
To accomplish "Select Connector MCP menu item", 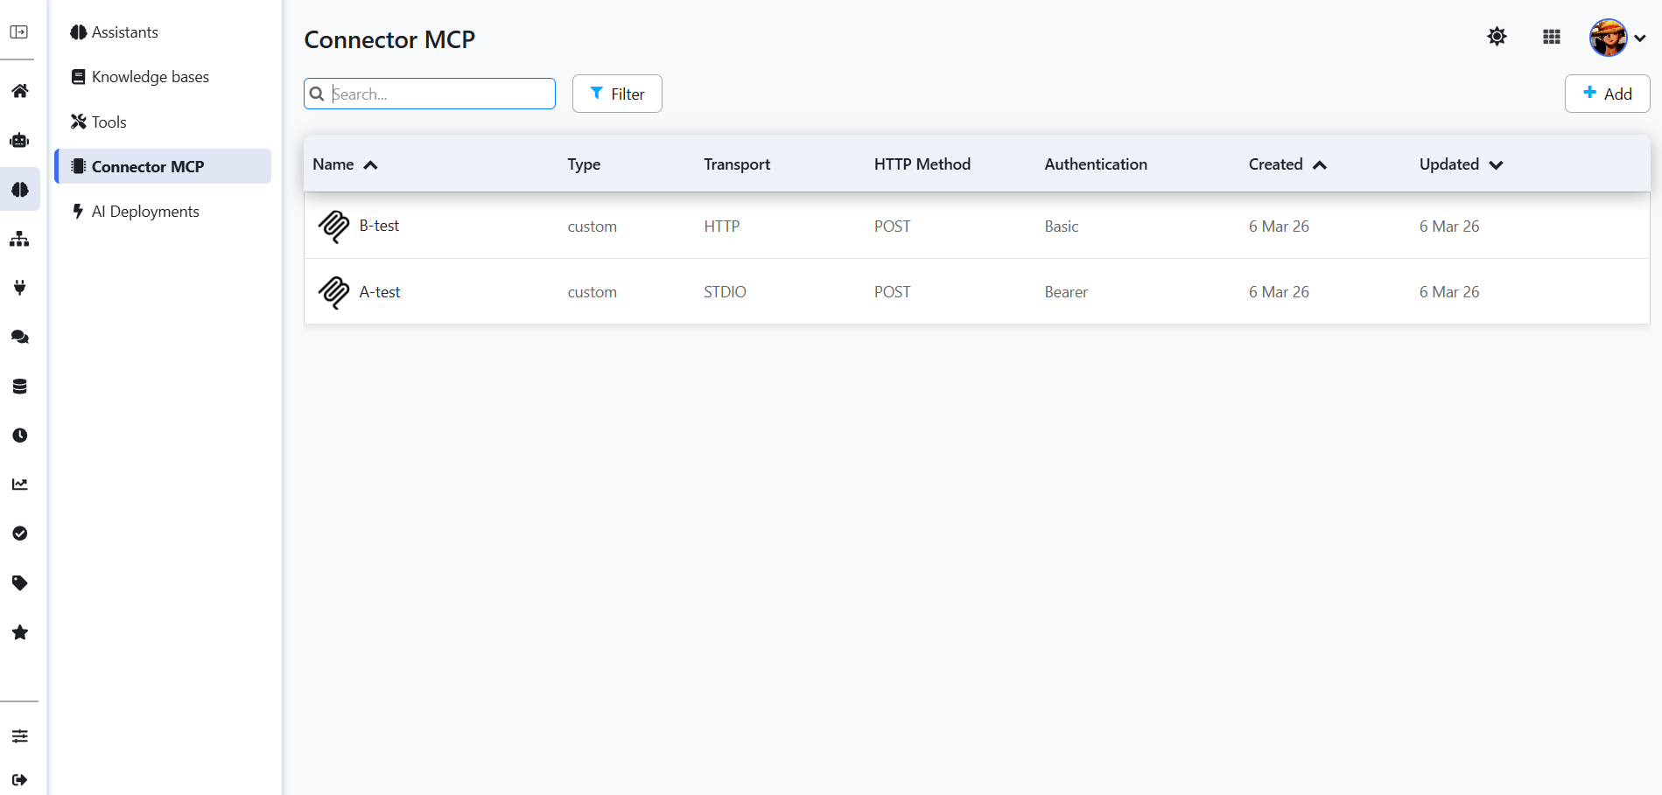I will pos(163,166).
